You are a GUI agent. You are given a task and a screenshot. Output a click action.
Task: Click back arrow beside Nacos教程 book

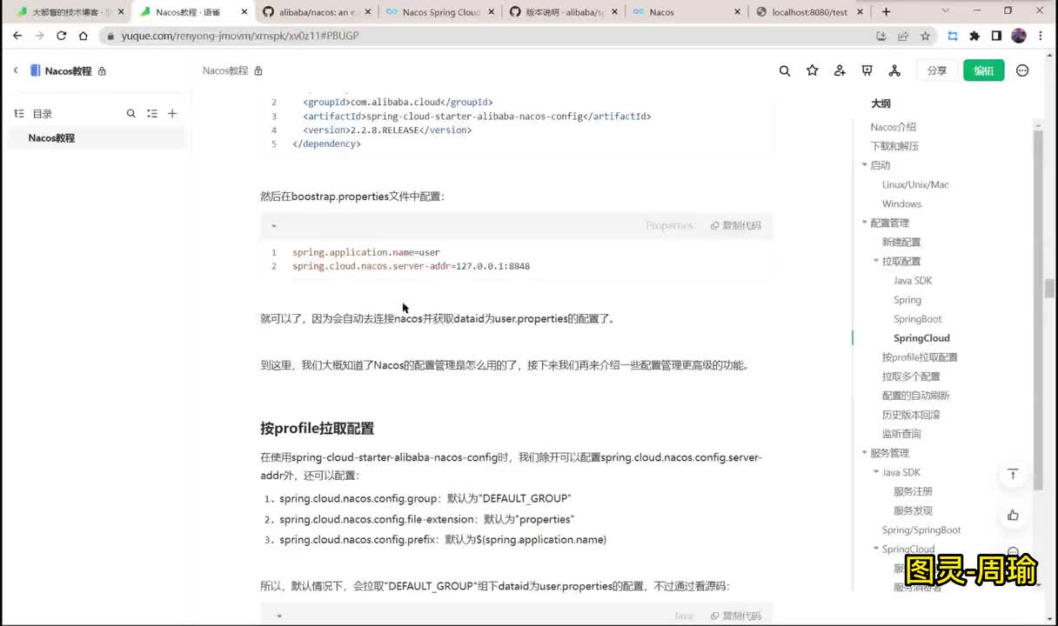tap(15, 70)
